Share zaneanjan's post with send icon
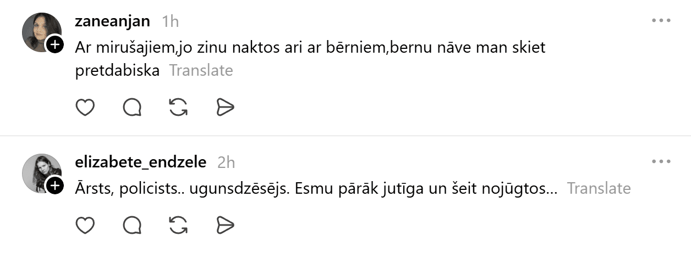 (x=226, y=108)
